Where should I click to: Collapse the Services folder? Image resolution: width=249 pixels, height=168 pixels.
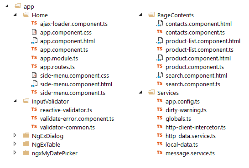point(140,92)
